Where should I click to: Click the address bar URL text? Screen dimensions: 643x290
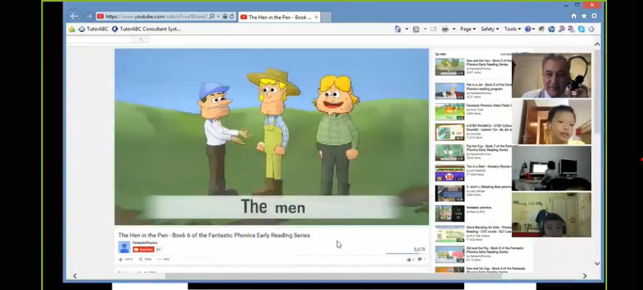click(x=156, y=17)
